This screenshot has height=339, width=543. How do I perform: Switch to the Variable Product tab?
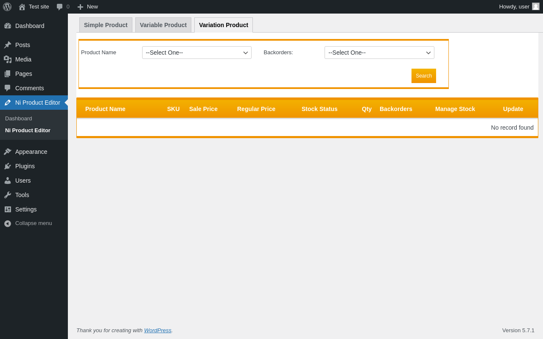coord(163,25)
